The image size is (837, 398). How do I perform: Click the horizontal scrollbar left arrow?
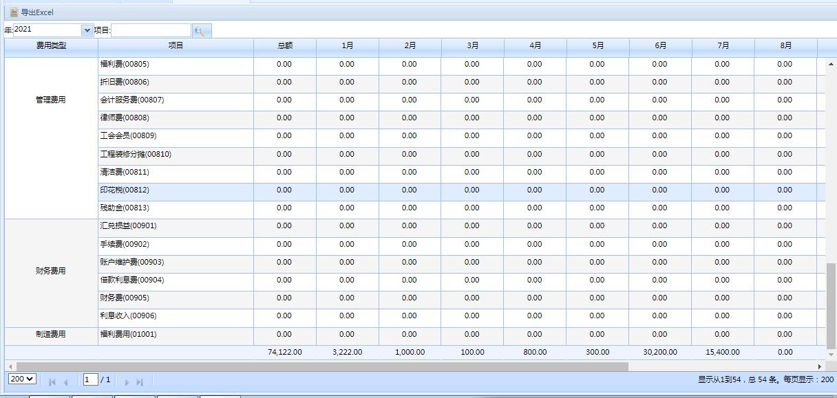(10, 366)
